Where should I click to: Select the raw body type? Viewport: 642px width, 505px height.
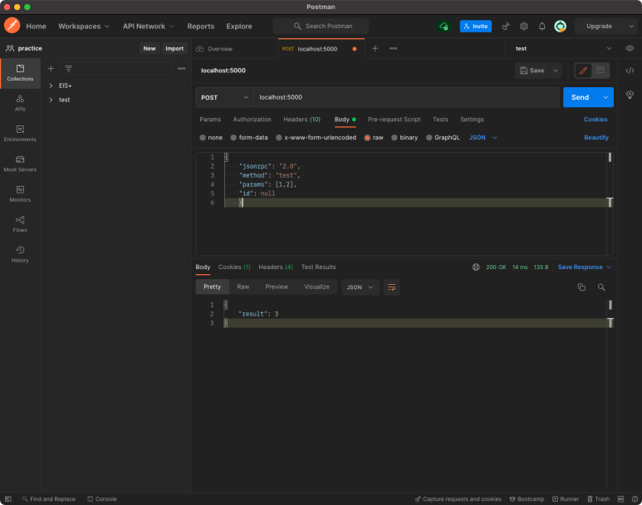pos(367,138)
